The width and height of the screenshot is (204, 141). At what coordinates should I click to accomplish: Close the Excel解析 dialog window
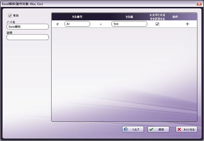[x=199, y=4]
